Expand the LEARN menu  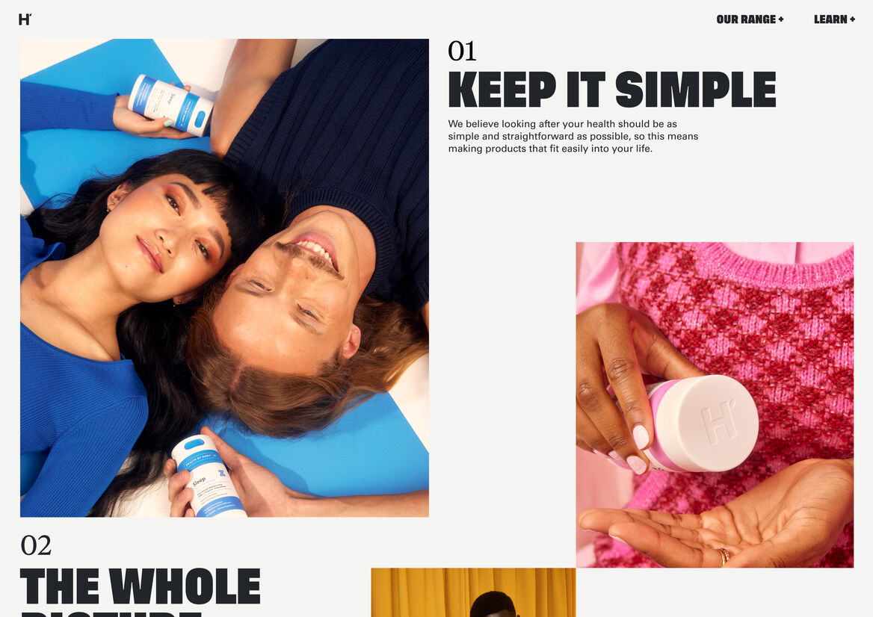[x=834, y=19]
